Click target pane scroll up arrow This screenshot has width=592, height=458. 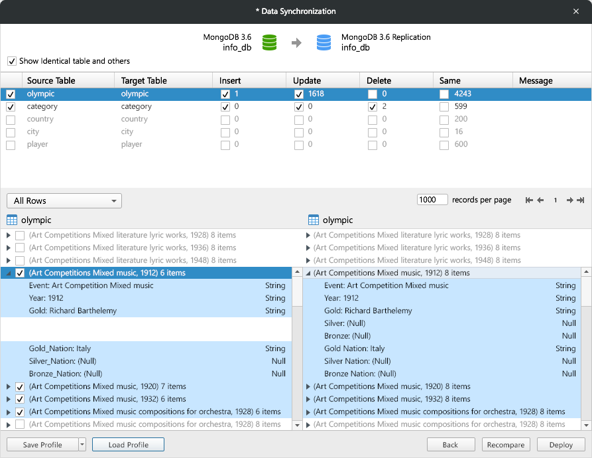586,272
